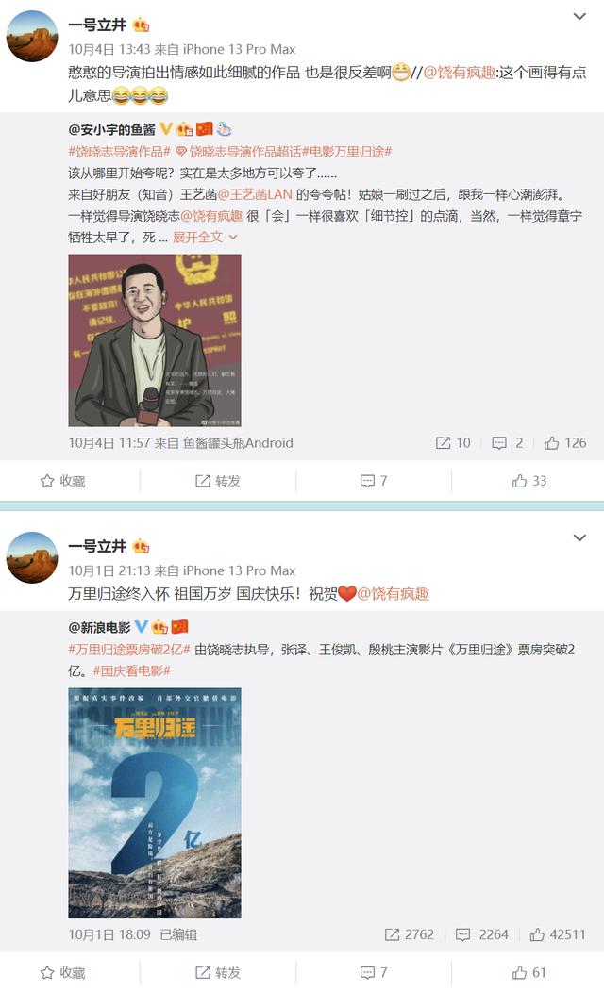Share the quoted 新浪电影 post with 2762 reposts
The image size is (604, 991).
pos(410,934)
